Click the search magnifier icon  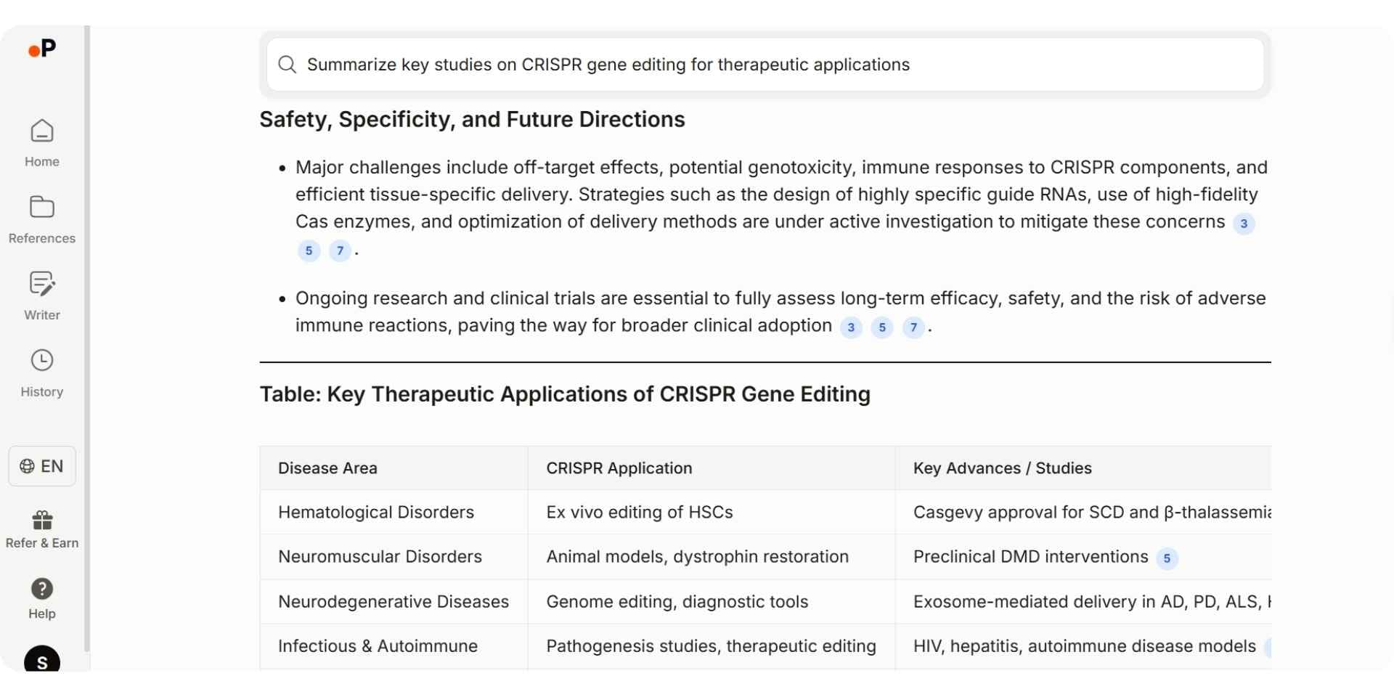pos(288,65)
